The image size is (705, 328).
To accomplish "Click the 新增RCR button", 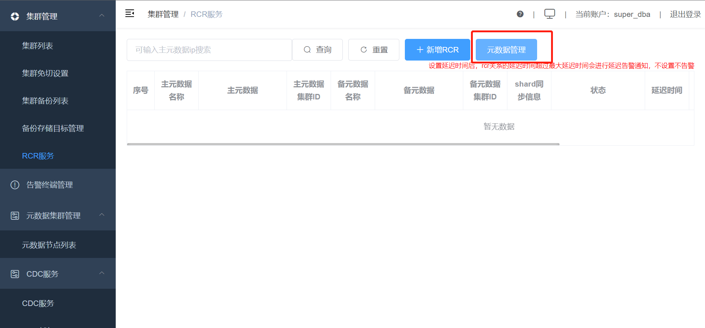I will pyautogui.click(x=438, y=50).
